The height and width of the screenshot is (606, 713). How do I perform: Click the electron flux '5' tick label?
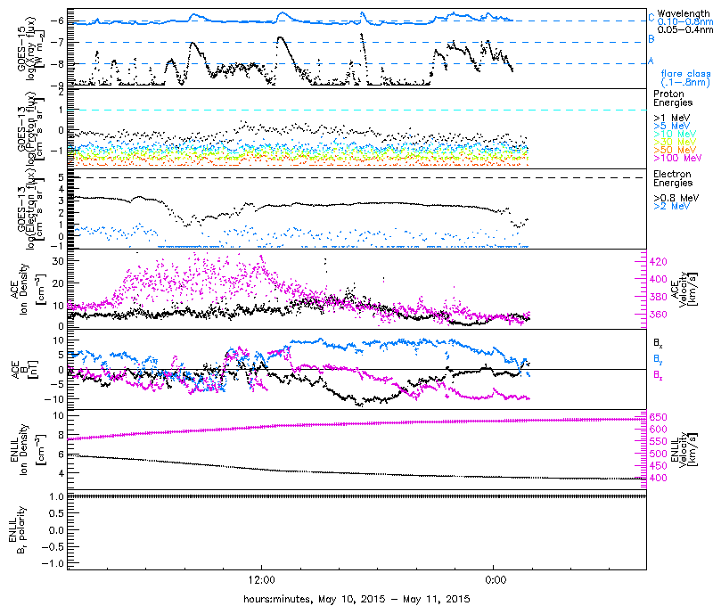[61, 177]
